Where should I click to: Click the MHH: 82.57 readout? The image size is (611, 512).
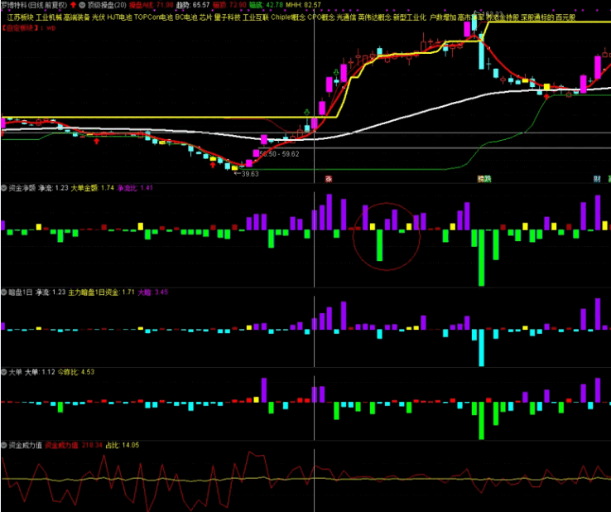304,5
